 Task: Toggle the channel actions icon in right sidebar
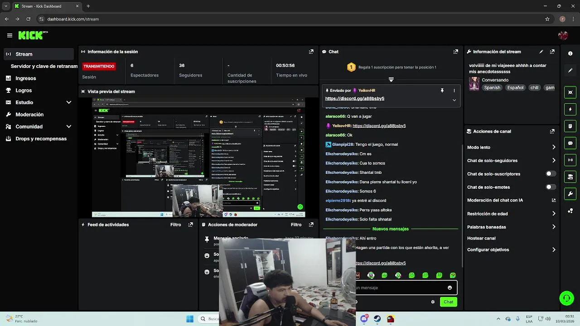pos(570,177)
